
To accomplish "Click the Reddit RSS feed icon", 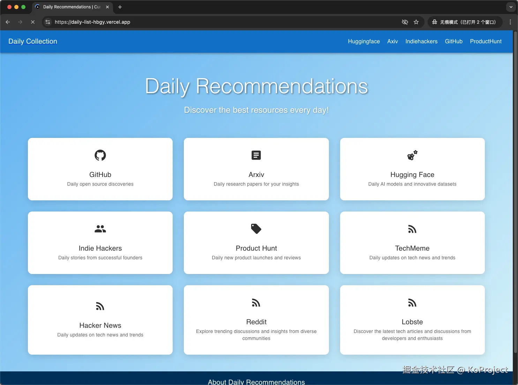I will click(x=256, y=303).
